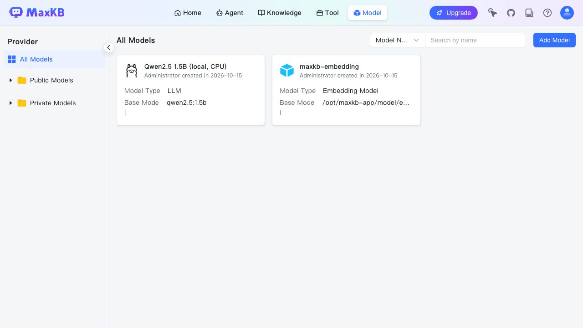583x328 pixels.
Task: Click the /opt/maxkb-app/model path value
Action: [x=366, y=102]
